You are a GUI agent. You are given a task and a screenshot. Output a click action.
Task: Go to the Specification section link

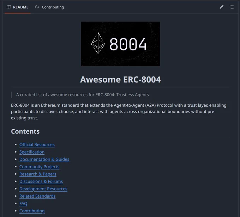[x=32, y=152]
